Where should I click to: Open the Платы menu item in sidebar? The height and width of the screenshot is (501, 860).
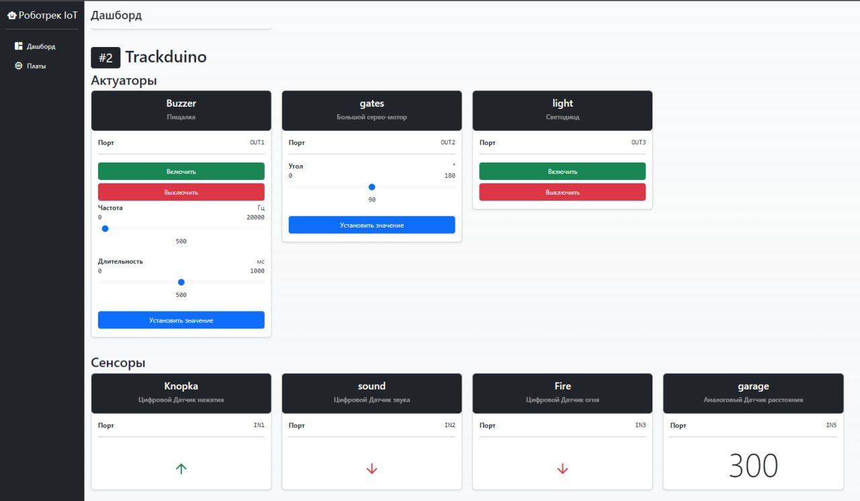pos(36,66)
